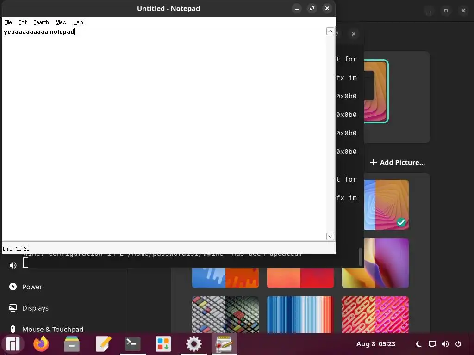Click the mouse icon in Settings sidebar

[x=12, y=329]
